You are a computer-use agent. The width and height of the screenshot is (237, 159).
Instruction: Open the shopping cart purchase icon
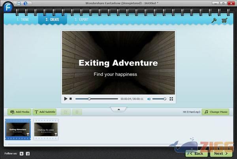[225, 21]
